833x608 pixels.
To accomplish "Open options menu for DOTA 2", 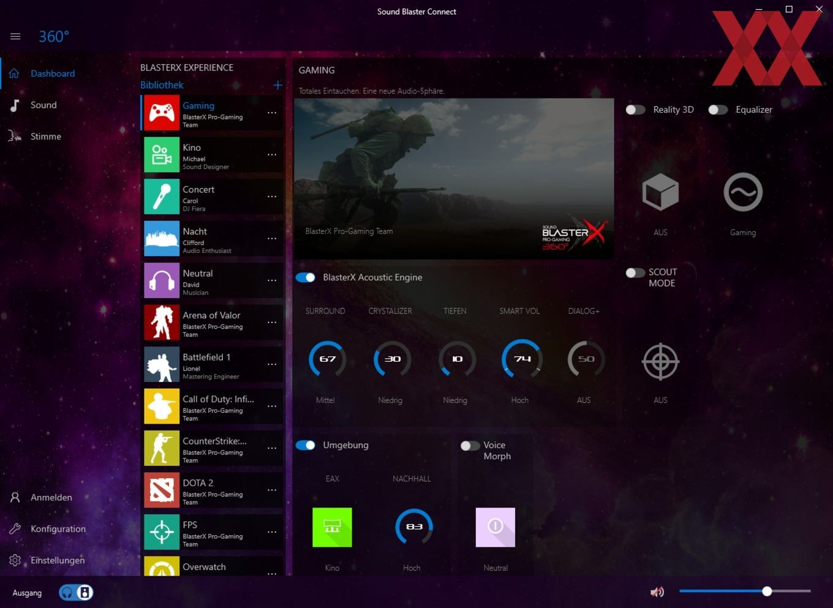I will tap(272, 490).
